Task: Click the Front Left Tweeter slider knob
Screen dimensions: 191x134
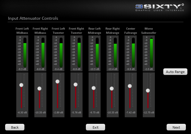Action: [57, 82]
